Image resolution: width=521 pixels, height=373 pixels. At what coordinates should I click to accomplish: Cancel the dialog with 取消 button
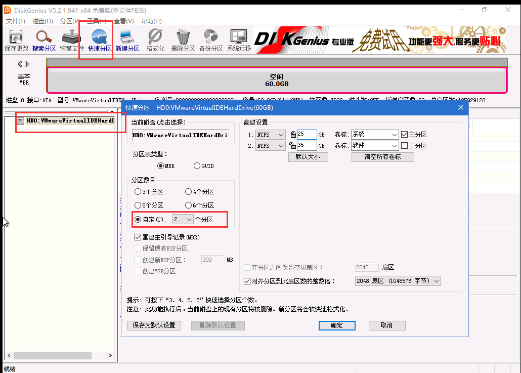click(x=387, y=325)
